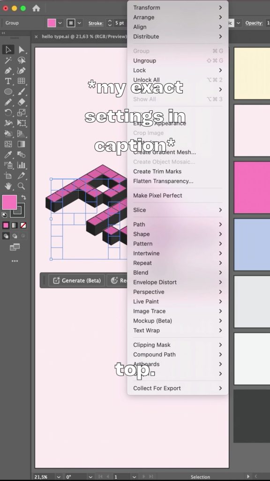Image resolution: width=270 pixels, height=481 pixels.
Task: Open the Envelope Distort submenu
Action: tap(178, 282)
